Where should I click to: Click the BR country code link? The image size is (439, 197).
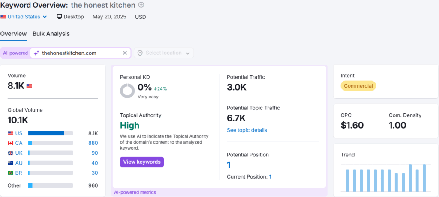(19, 173)
